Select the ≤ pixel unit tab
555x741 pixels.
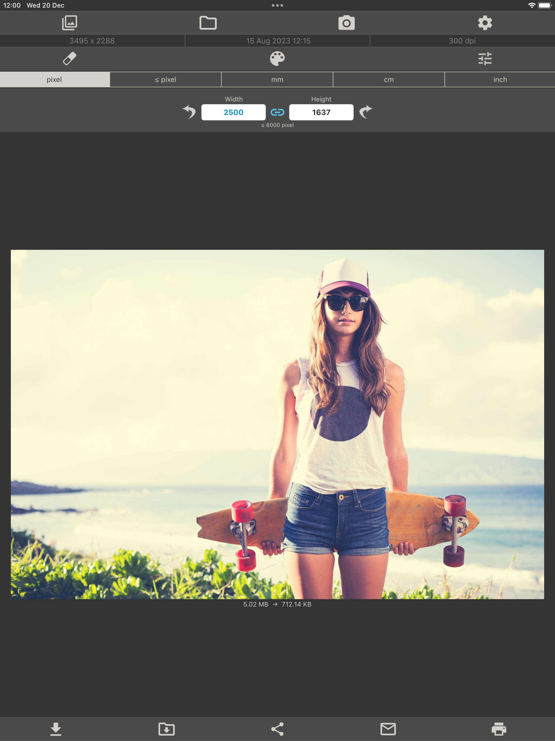coord(165,80)
